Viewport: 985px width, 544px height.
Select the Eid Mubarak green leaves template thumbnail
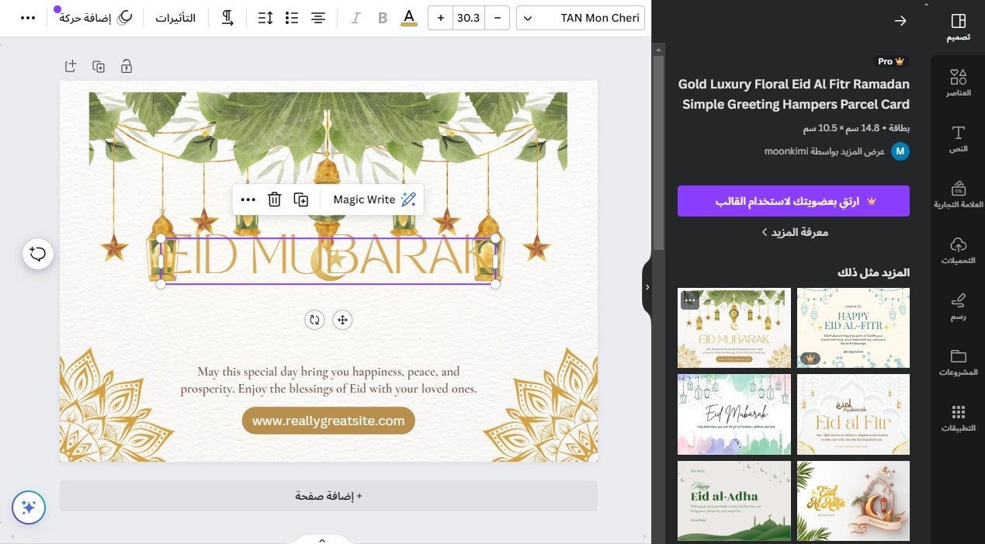734,327
